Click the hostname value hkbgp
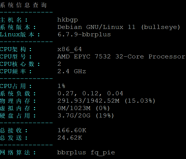 (68, 20)
